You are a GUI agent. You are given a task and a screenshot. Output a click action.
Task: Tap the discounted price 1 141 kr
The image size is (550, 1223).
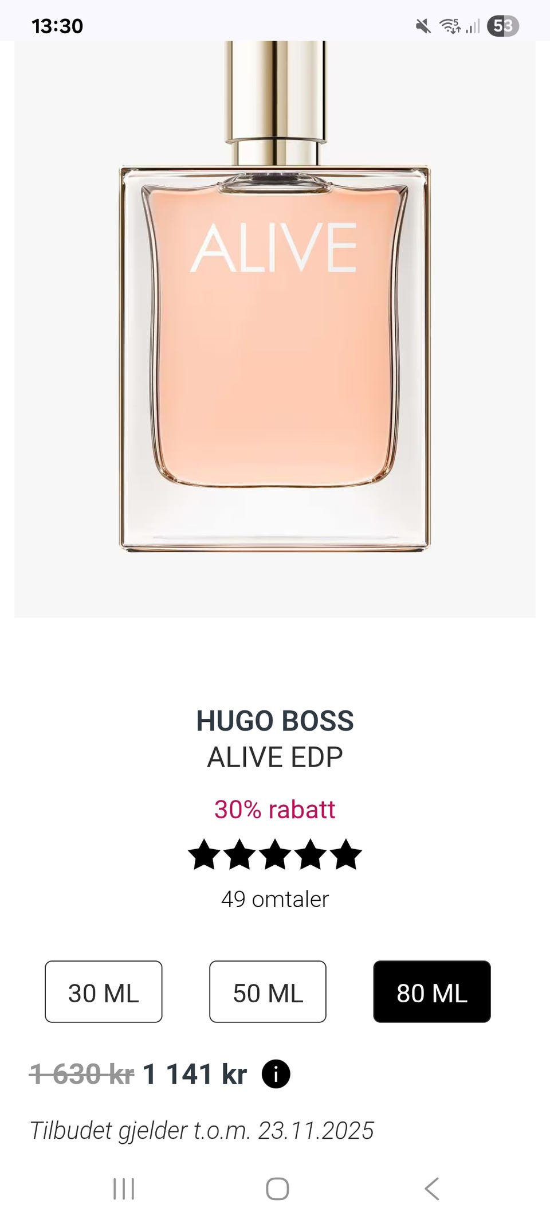195,1074
